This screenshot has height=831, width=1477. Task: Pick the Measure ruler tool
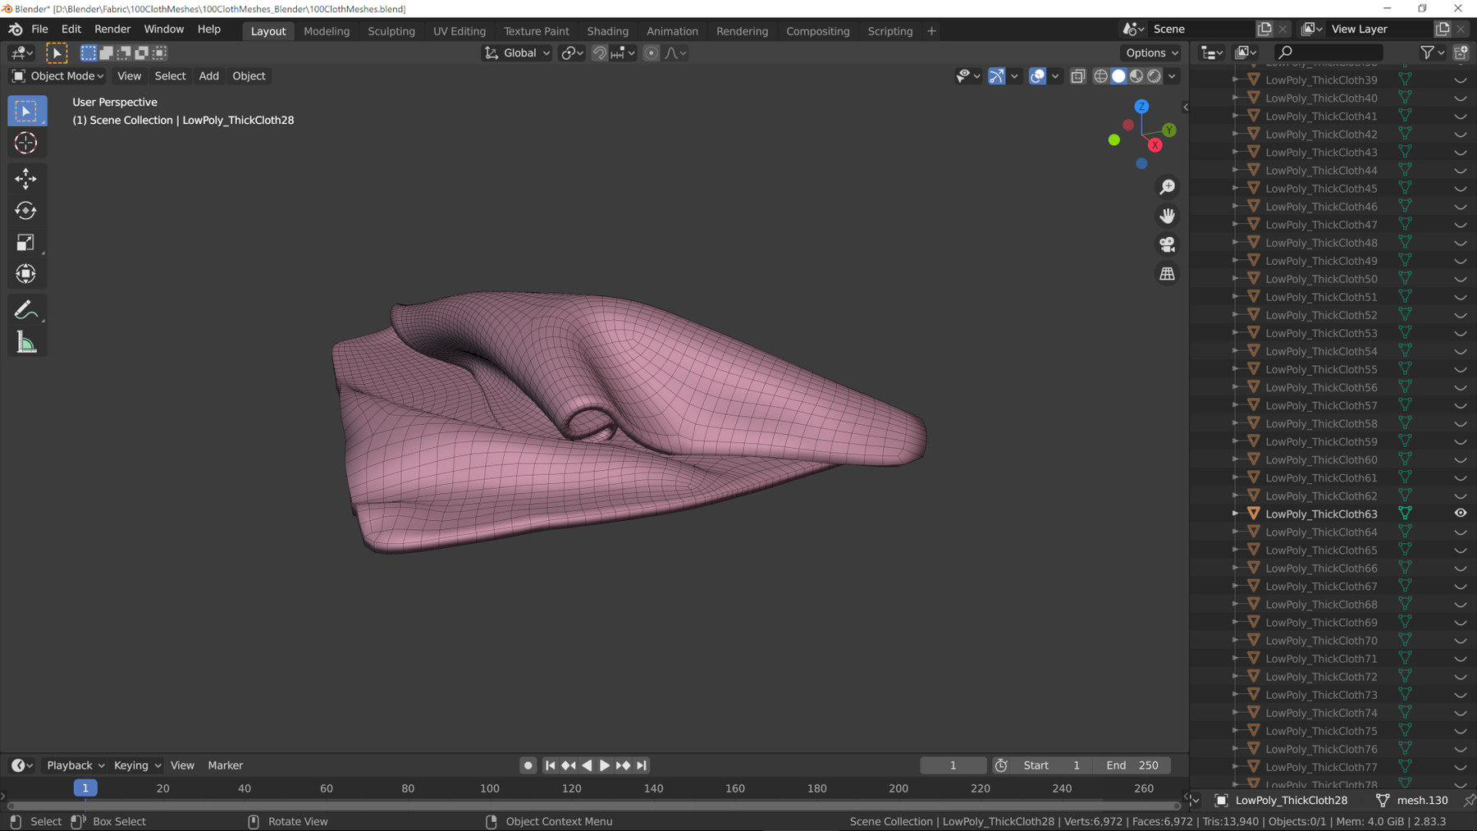[x=26, y=343]
